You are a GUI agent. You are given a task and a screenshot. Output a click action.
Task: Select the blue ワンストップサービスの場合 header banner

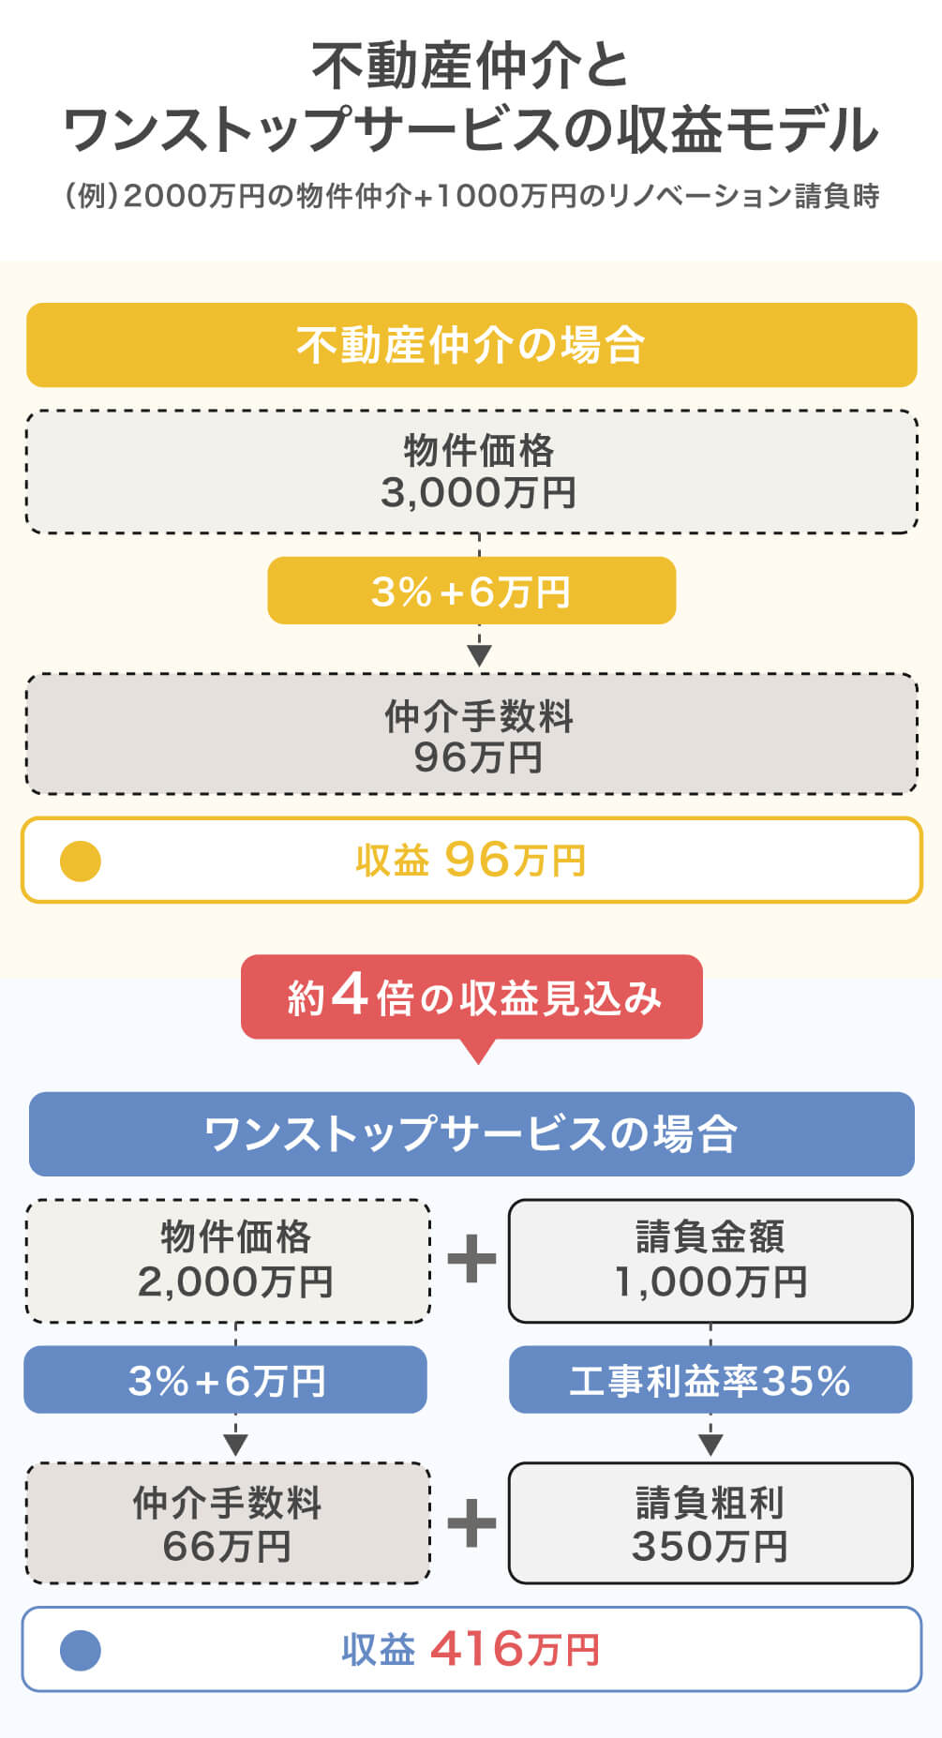471,1133
